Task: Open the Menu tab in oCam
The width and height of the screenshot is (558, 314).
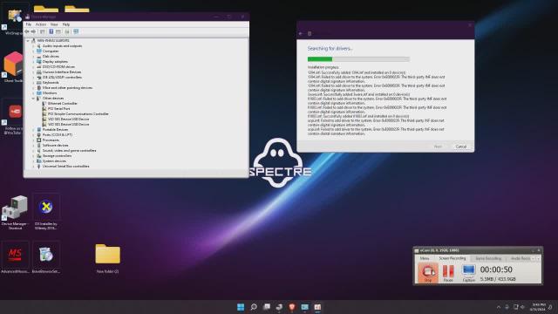Action: 425,258
